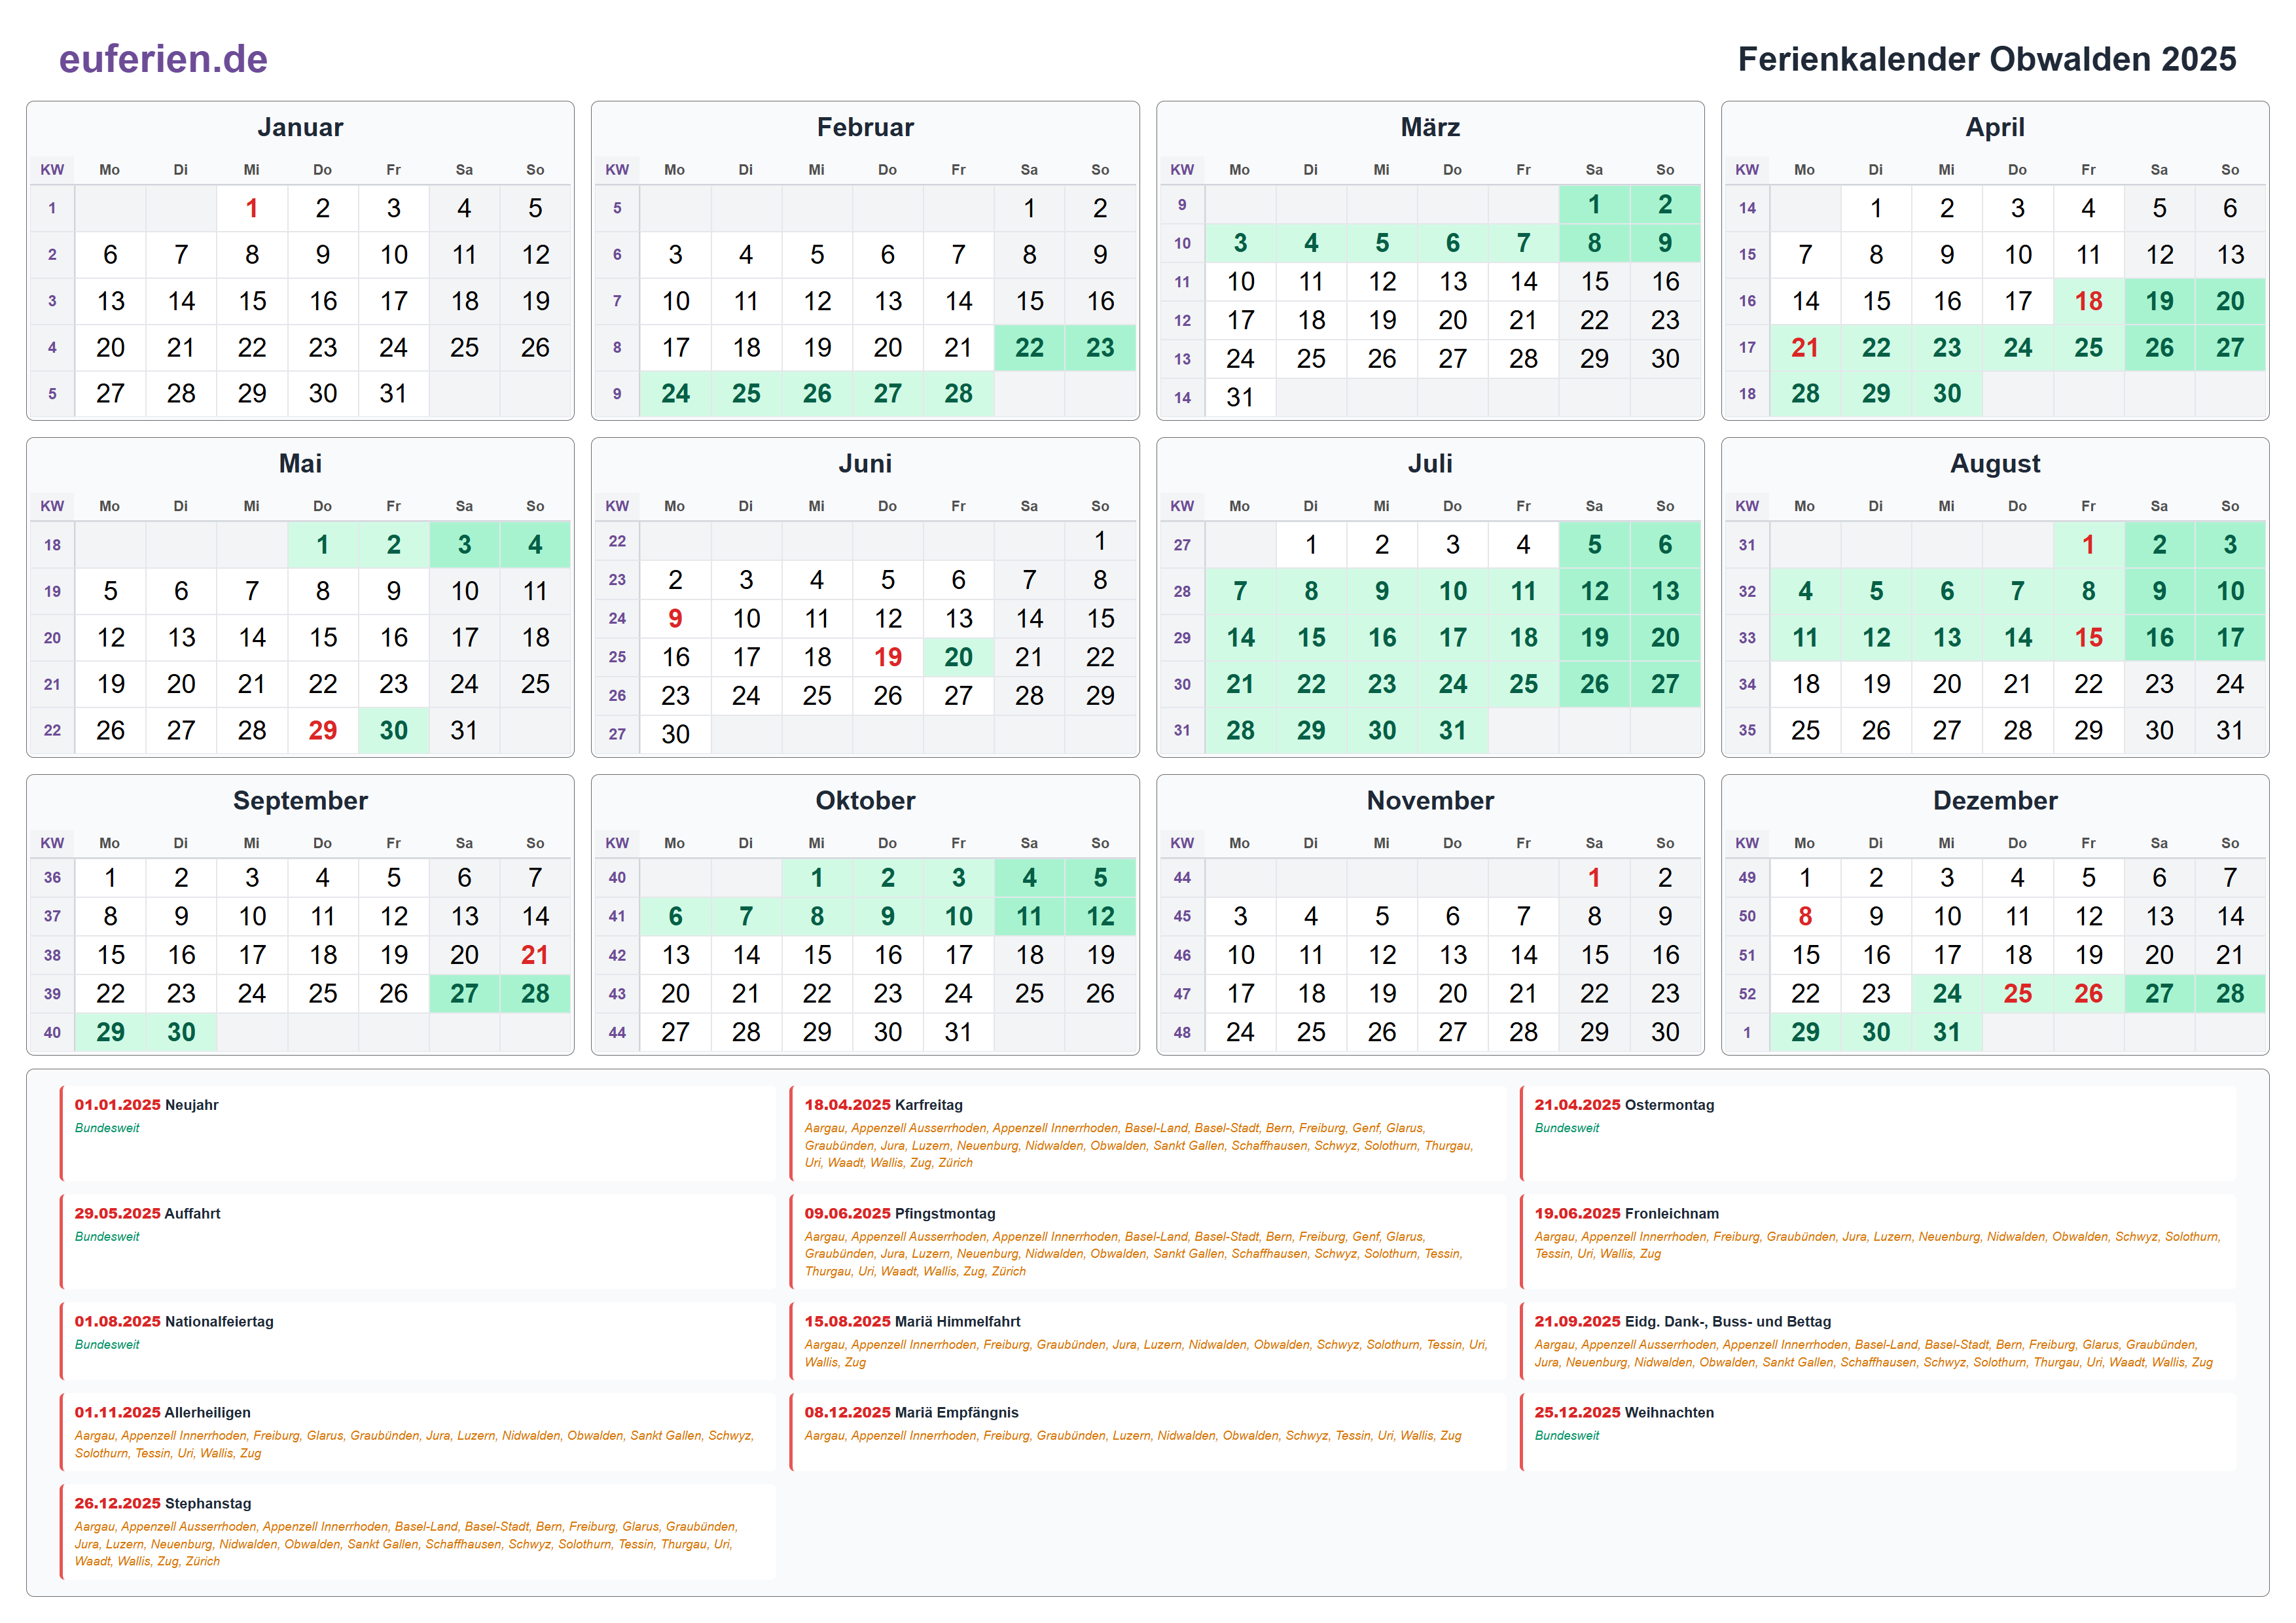
Task: Select week number 48 in November
Action: click(1182, 1032)
